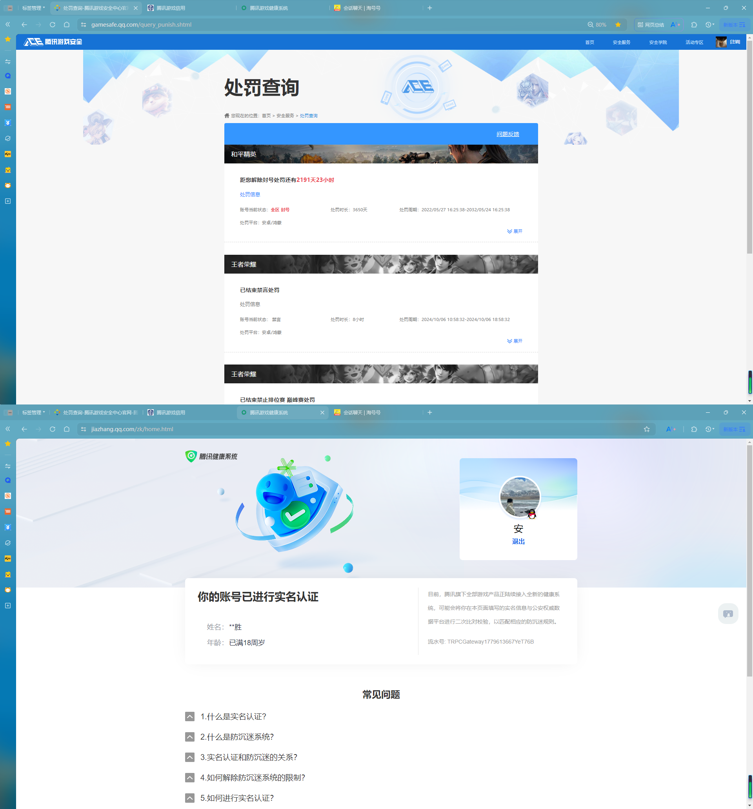Image resolution: width=753 pixels, height=809 pixels.
Task: Reload the jiazhang.qq.com page
Action: coord(53,429)
